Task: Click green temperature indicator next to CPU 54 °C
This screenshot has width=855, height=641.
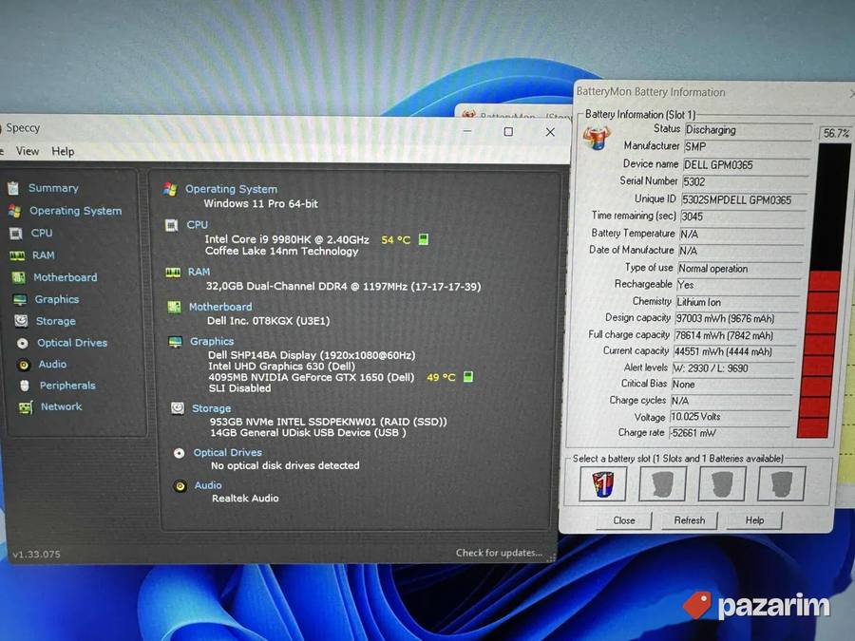Action: [423, 239]
